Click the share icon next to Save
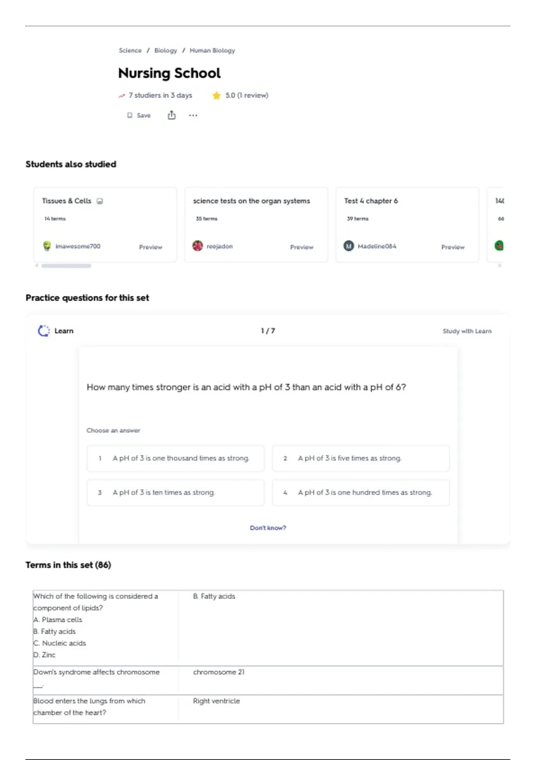Screen dimensions: 536x760 tap(172, 115)
